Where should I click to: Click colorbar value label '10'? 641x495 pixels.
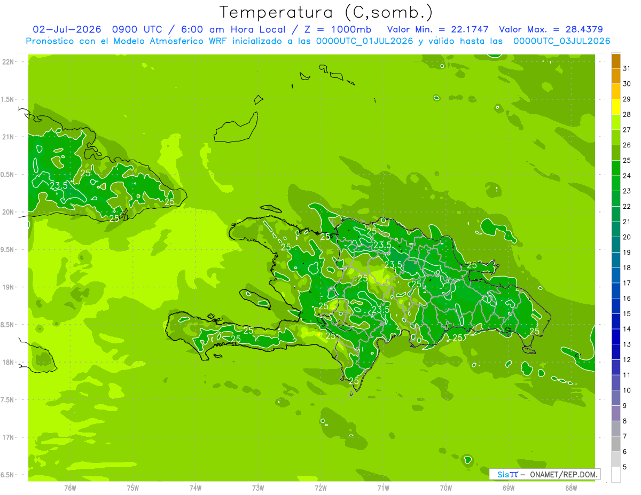(627, 391)
